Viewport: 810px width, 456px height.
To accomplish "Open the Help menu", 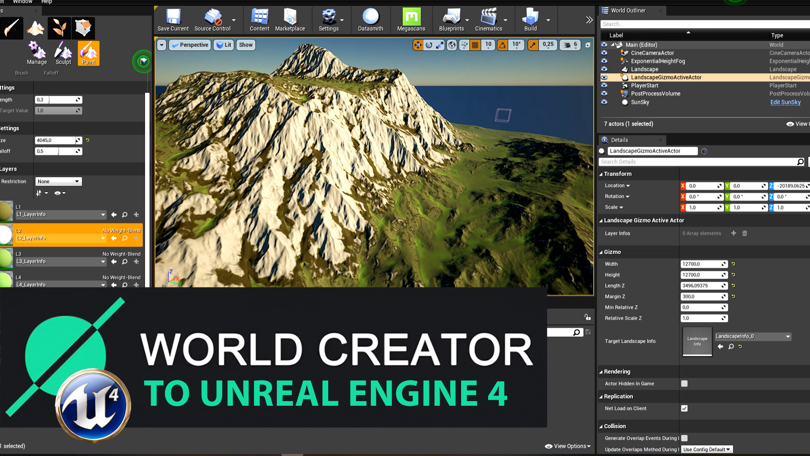I will pyautogui.click(x=47, y=2).
